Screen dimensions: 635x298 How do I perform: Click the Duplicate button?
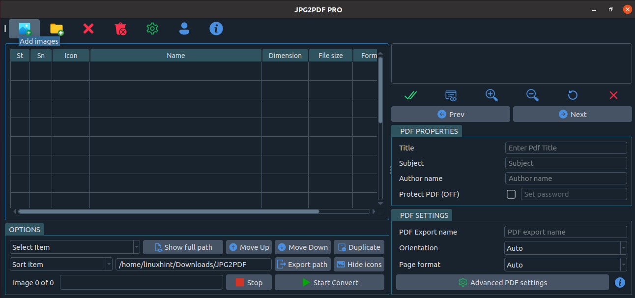[x=359, y=247]
